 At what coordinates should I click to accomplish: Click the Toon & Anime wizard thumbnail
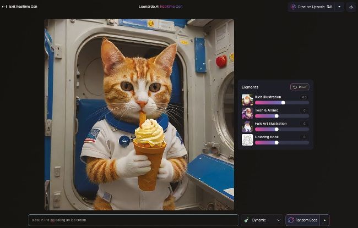click(247, 113)
